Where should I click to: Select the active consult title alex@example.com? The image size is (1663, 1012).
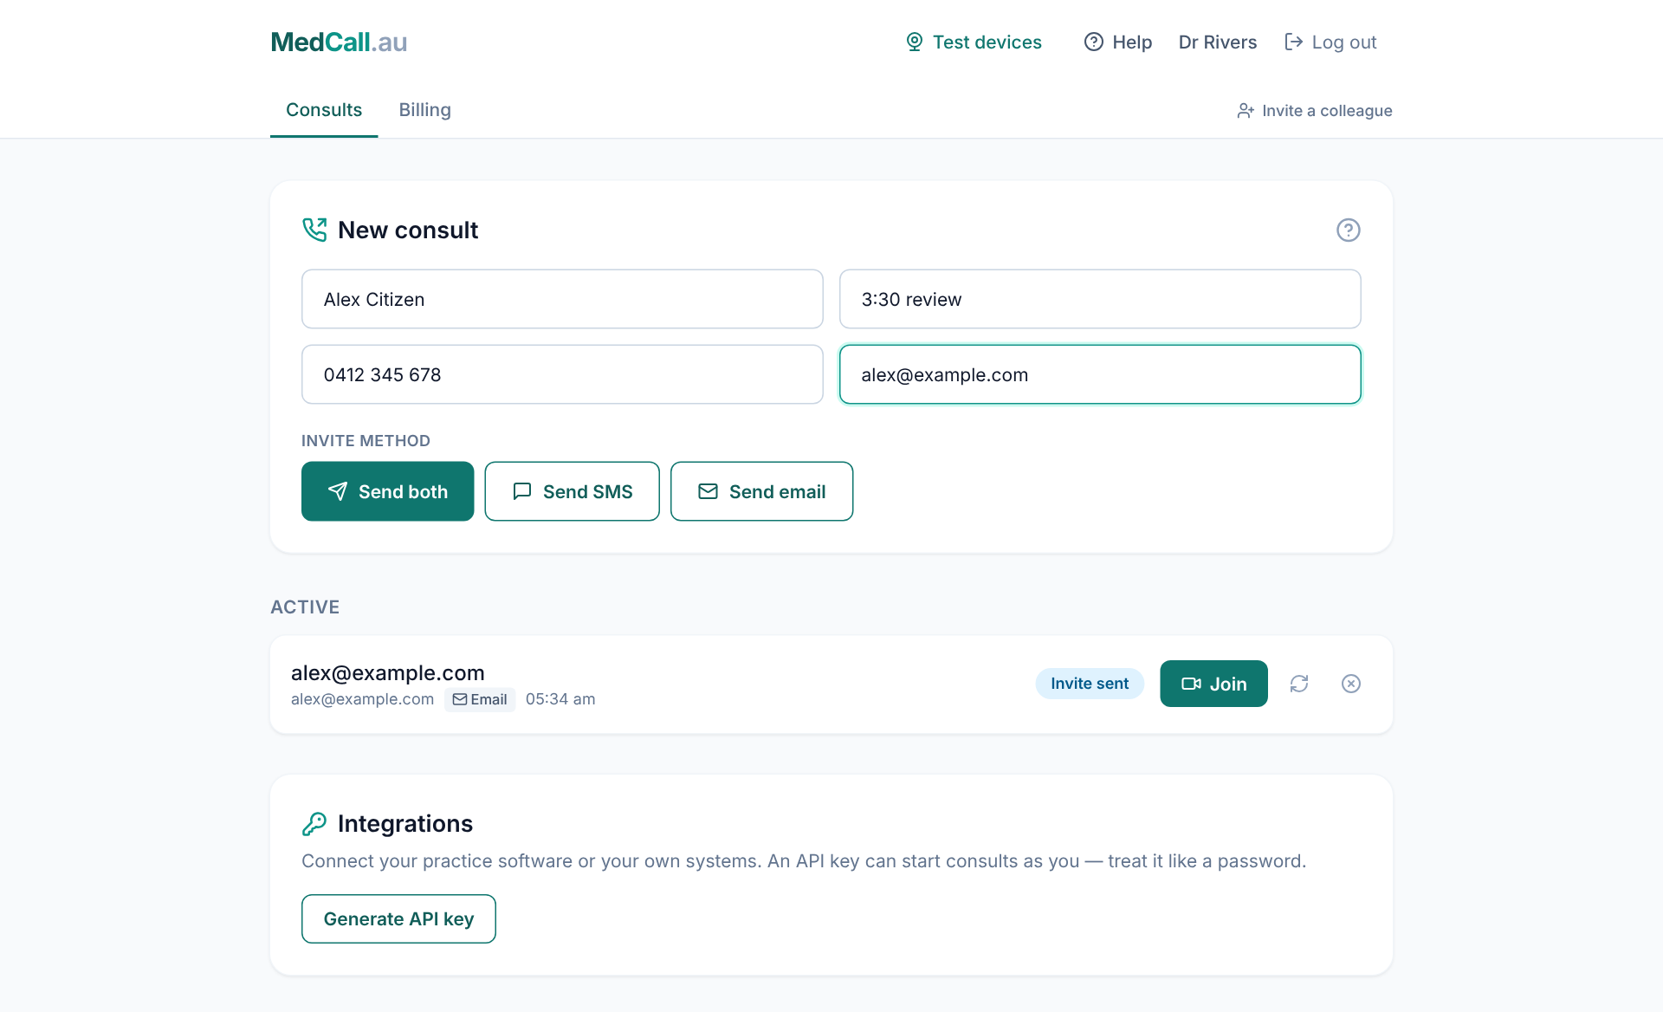coord(387,673)
